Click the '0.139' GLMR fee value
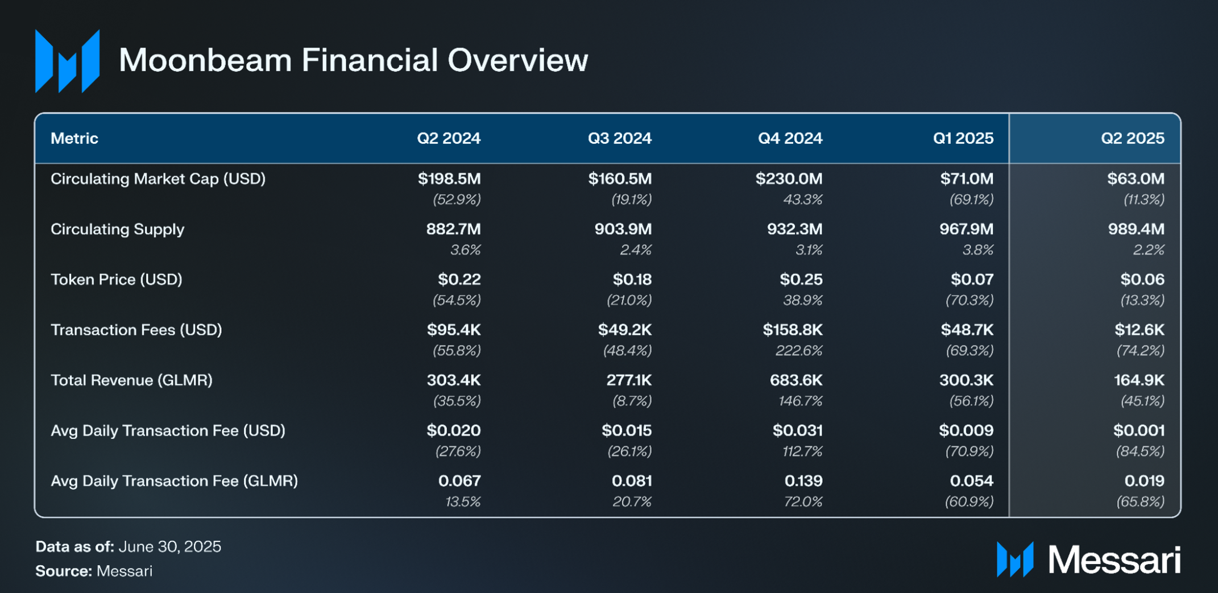Screen dimensions: 1218x593 pyautogui.click(x=803, y=481)
